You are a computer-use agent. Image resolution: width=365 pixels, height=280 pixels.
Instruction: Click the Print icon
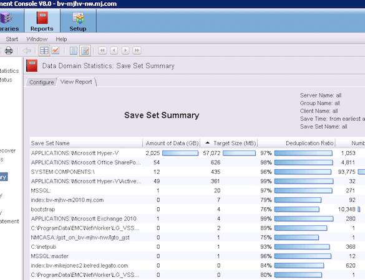coord(9,50)
